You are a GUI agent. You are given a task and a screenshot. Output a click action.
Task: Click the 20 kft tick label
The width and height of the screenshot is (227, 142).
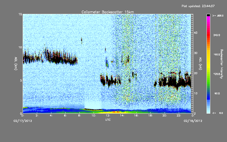196,73
